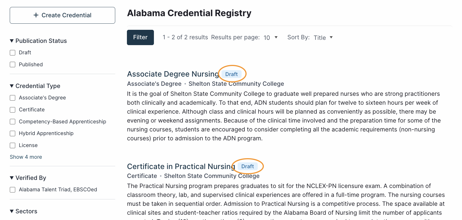Screen dimensions: 462x220
Task: Click the Draft badge on Associate Degree Nursing
Action: 231,74
